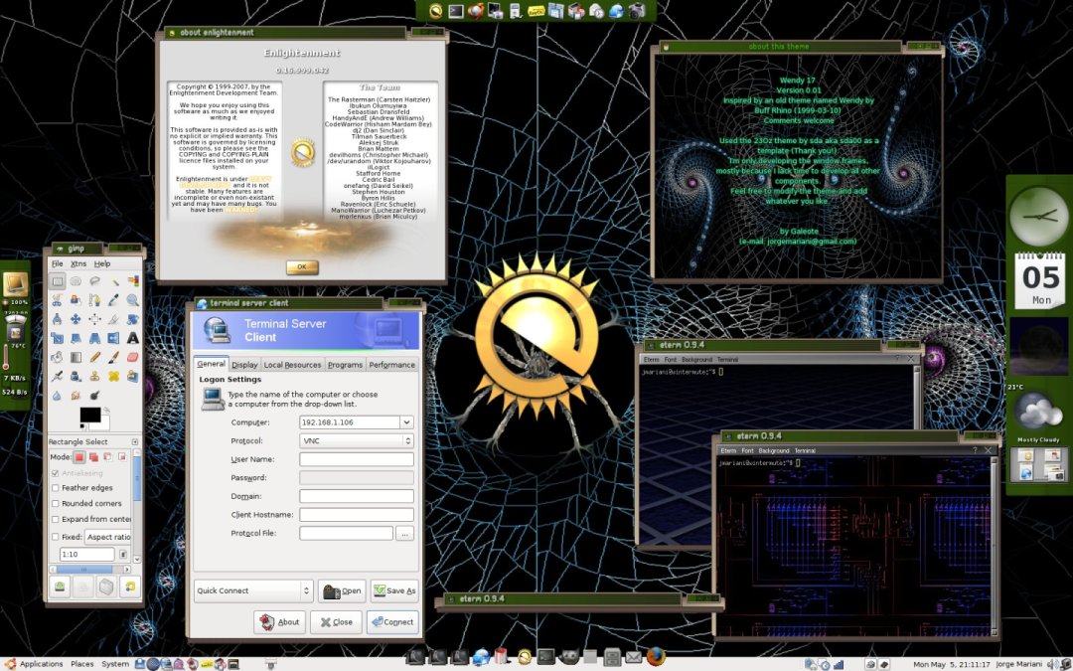Screen dimensions: 1073x671
Task: Toggle the Feather edges checkbox
Action: click(x=56, y=488)
